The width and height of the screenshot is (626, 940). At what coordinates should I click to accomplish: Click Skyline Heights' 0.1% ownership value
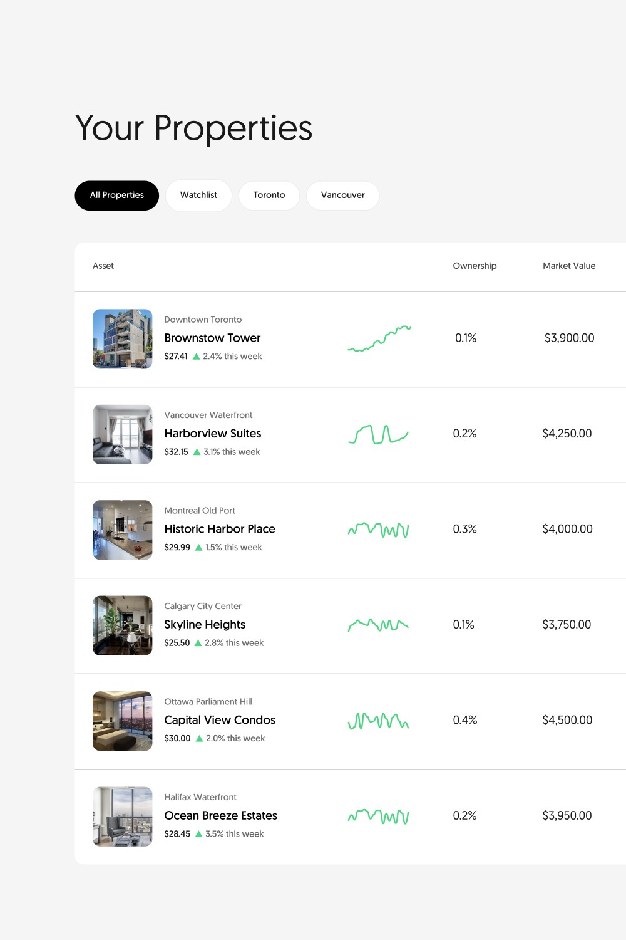(464, 625)
